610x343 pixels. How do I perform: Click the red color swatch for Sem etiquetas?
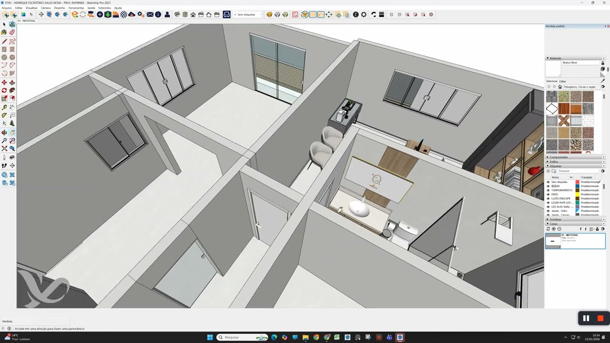[x=577, y=182]
